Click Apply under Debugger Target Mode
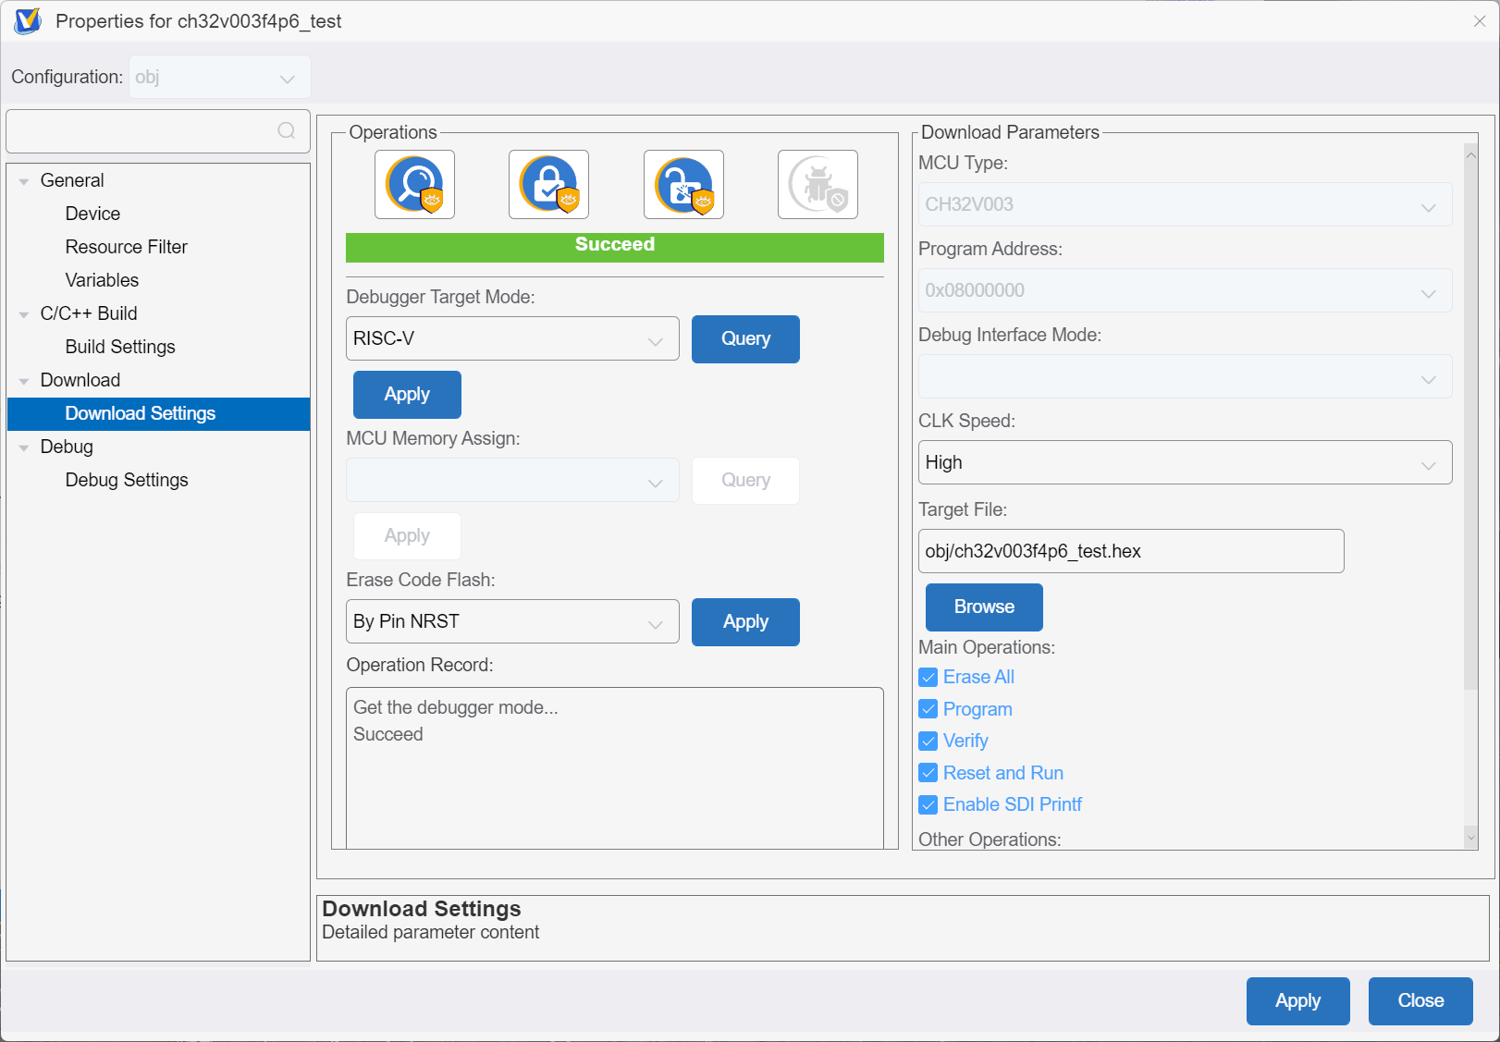Screen dimensions: 1500x1042 (407, 395)
